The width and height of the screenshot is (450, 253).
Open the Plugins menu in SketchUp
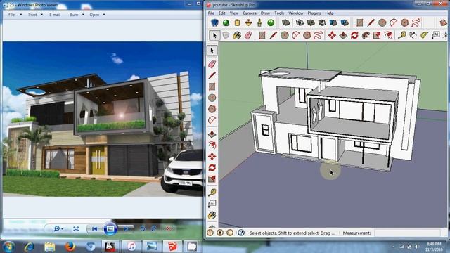(314, 13)
